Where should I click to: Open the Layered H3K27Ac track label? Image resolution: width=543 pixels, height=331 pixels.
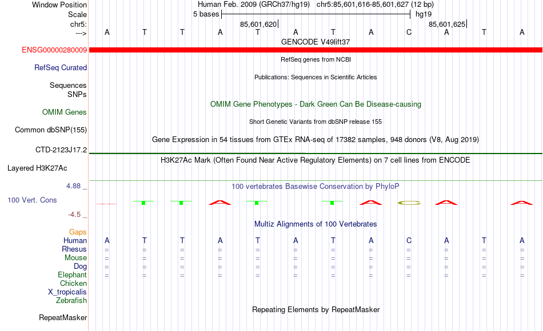[37, 168]
